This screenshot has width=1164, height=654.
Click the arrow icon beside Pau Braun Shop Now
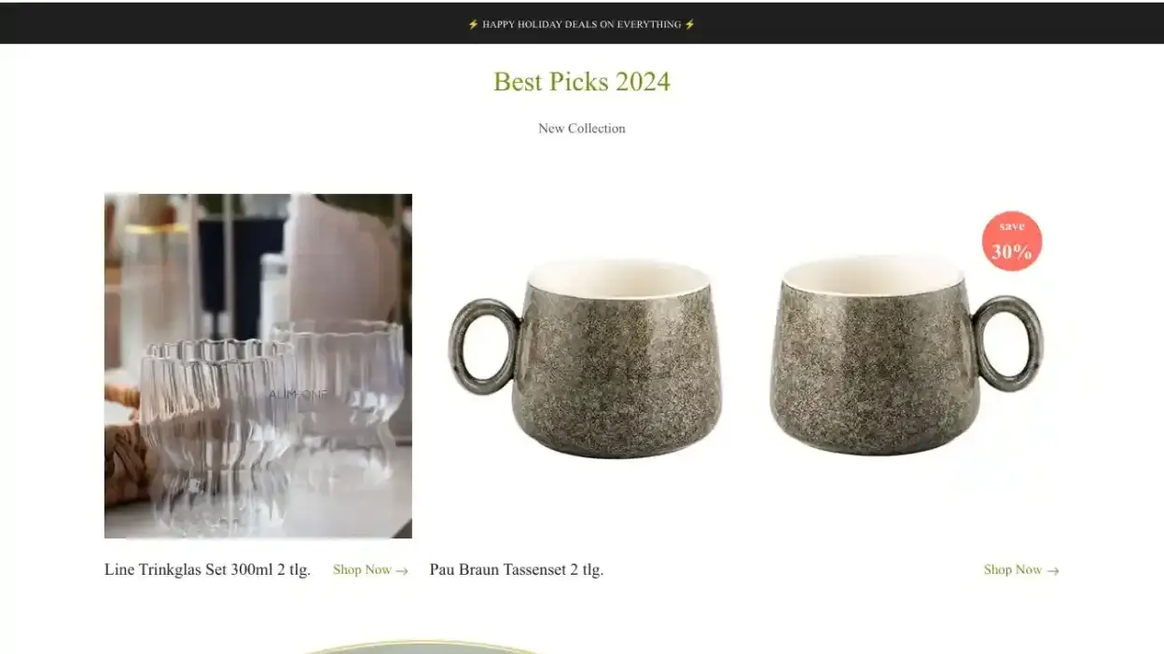[x=1053, y=571]
